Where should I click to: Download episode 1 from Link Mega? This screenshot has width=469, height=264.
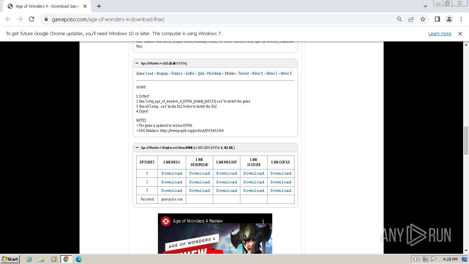tap(172, 173)
